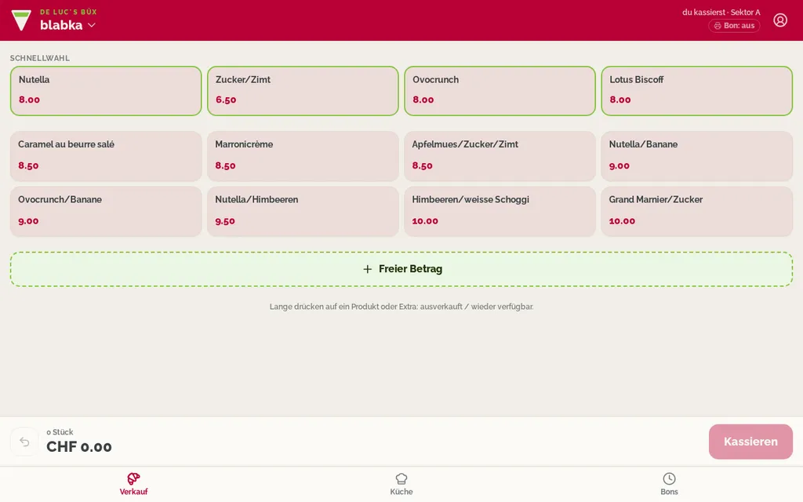
Task: Toggle the Bon: aus printer switch
Action: (734, 26)
